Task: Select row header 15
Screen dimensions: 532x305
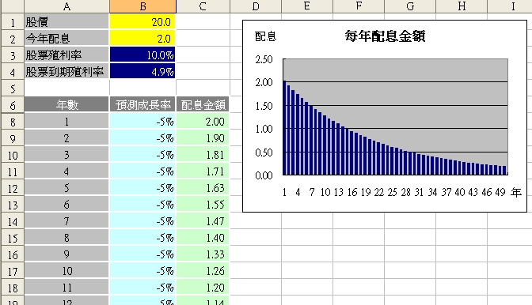Action: pos(13,238)
